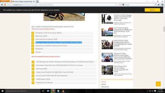Viewport: 165px width, 93px height.
Task: Open the Google search engine selector
Action: pos(123,5)
